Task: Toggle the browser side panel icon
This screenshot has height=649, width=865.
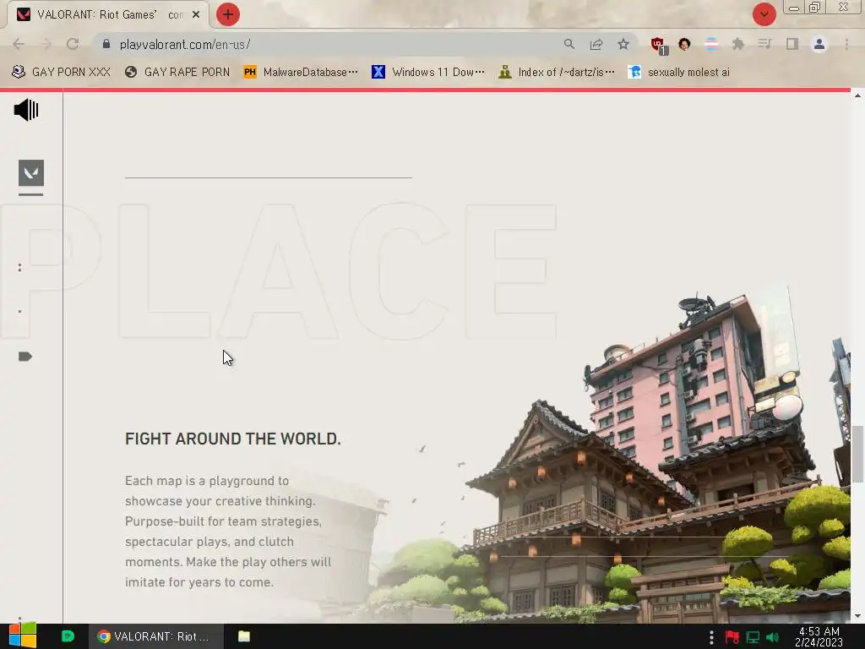Action: (792, 44)
